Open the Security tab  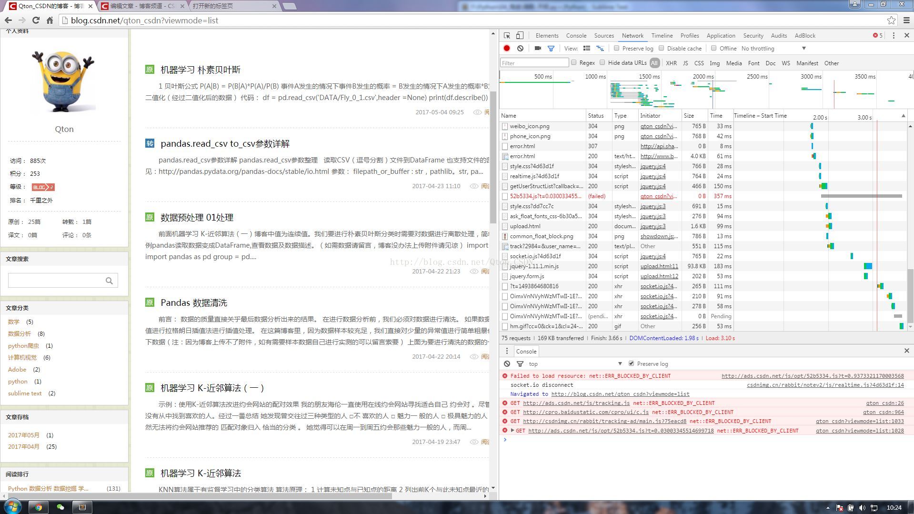pyautogui.click(x=753, y=35)
